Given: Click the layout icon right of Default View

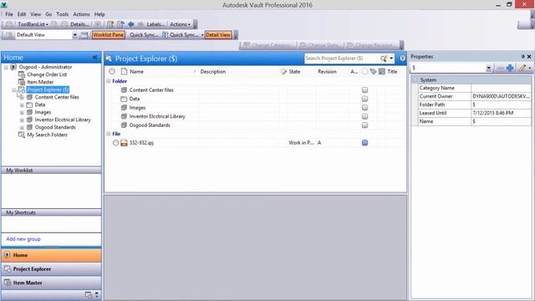Looking at the screenshot, I should [x=84, y=35].
